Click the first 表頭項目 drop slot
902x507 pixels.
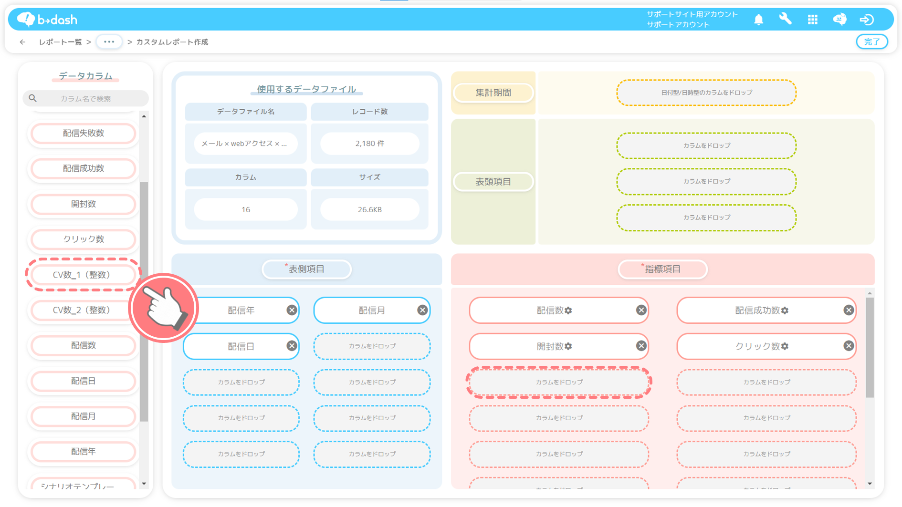[x=706, y=145]
